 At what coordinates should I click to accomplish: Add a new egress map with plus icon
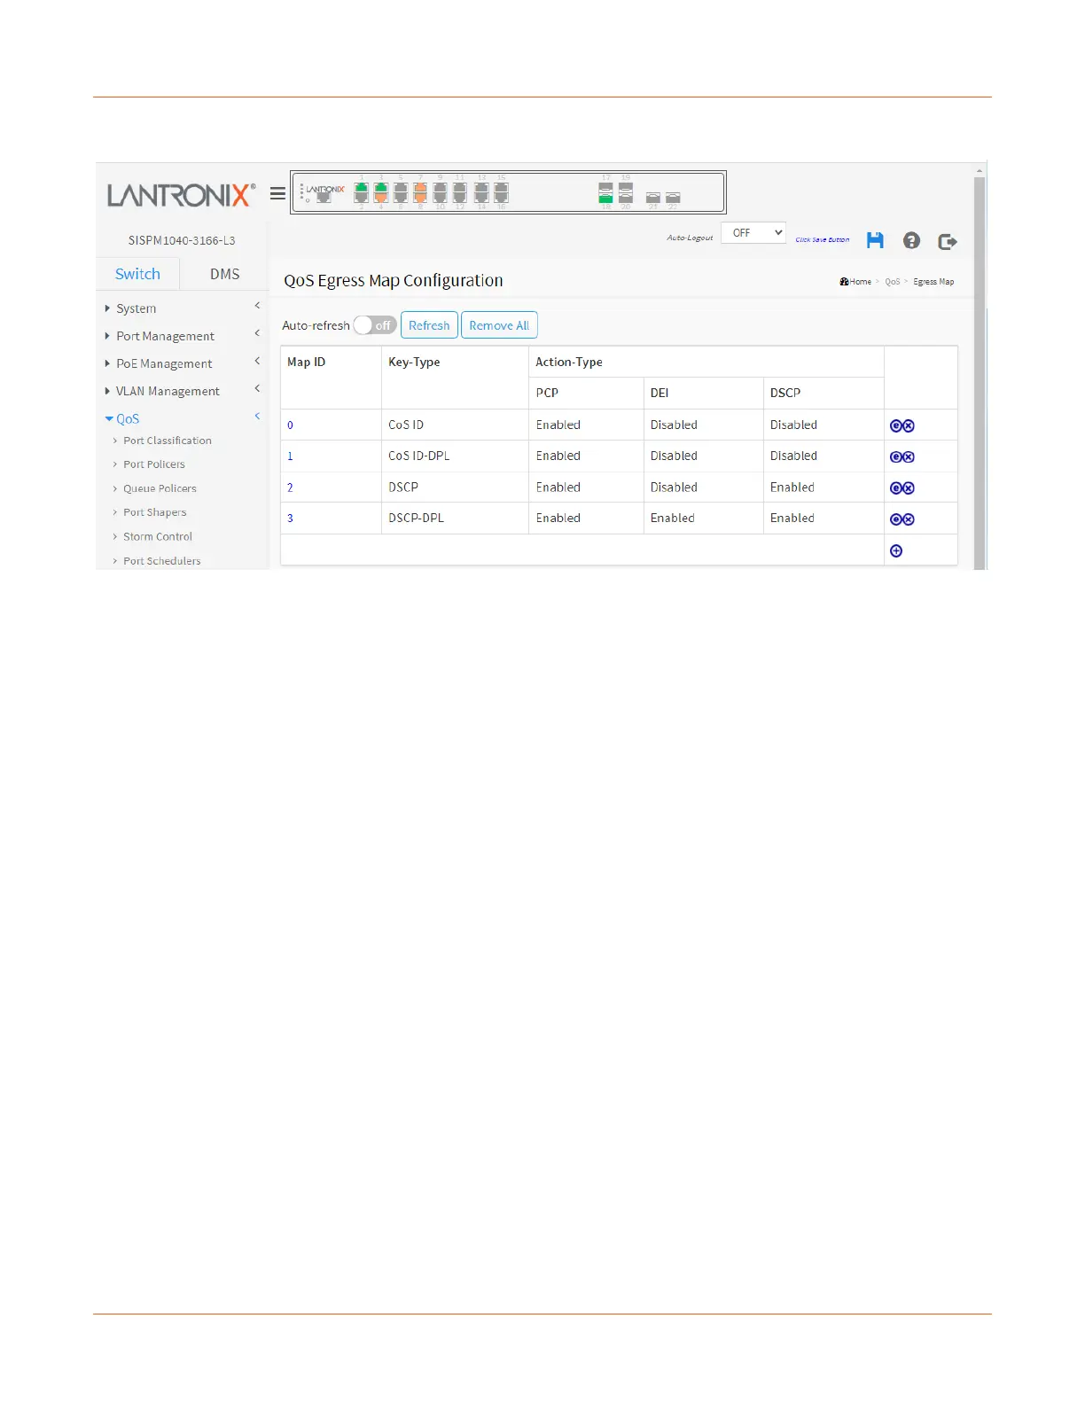tap(896, 551)
